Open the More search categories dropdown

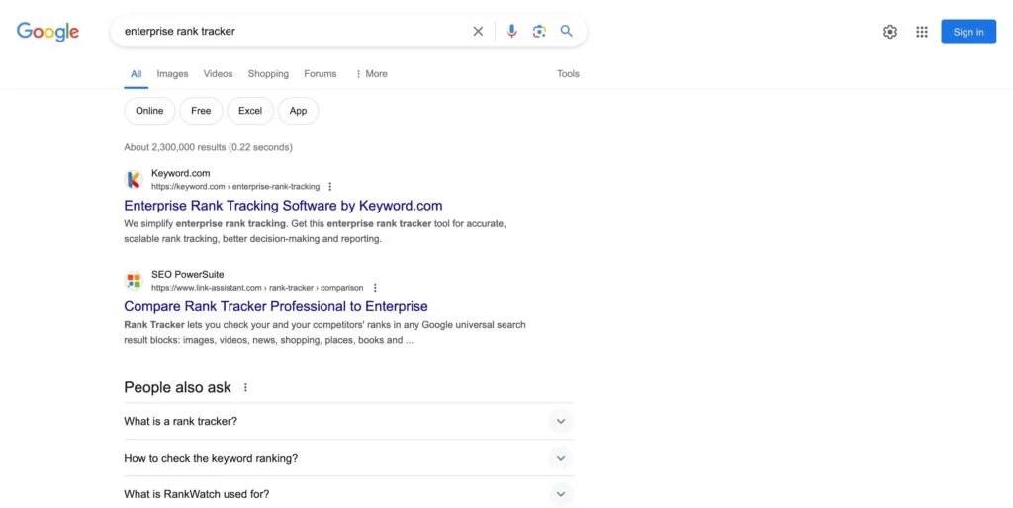(371, 74)
